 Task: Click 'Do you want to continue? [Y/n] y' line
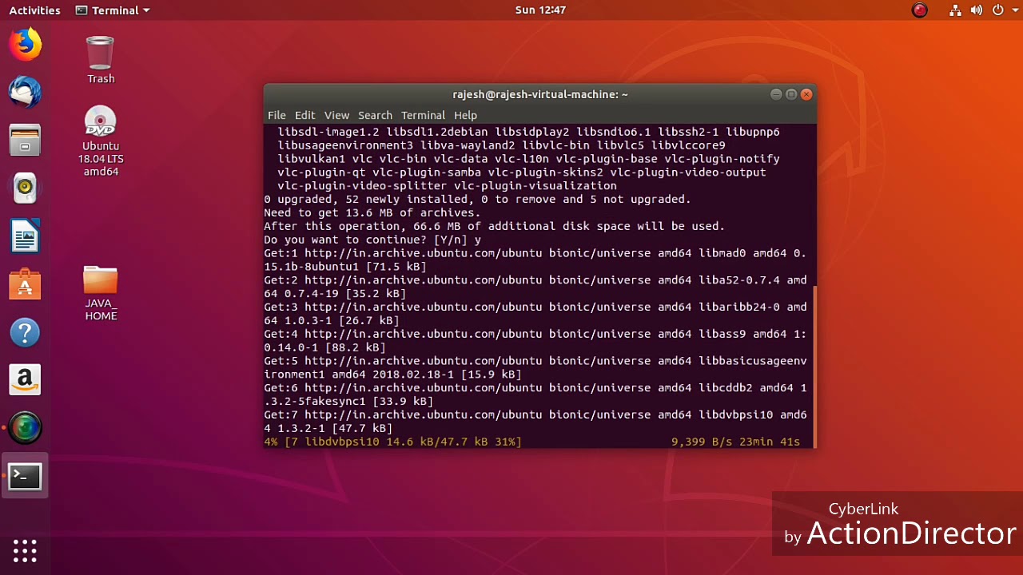(x=372, y=240)
